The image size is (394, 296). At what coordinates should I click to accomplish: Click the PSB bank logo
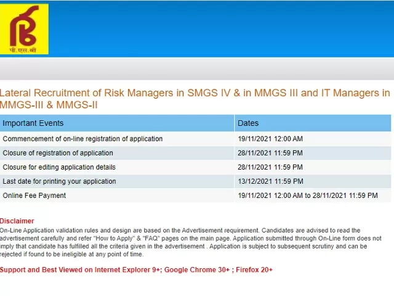tap(25, 28)
